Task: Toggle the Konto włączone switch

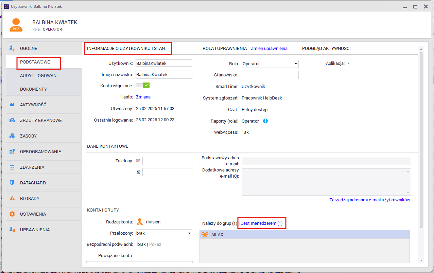Action: [x=143, y=86]
